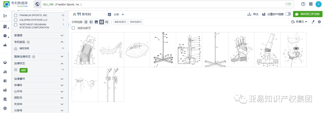This screenshot has height=113, width=323.
Task: Click the 复制检索式 button
Action: coord(120,22)
